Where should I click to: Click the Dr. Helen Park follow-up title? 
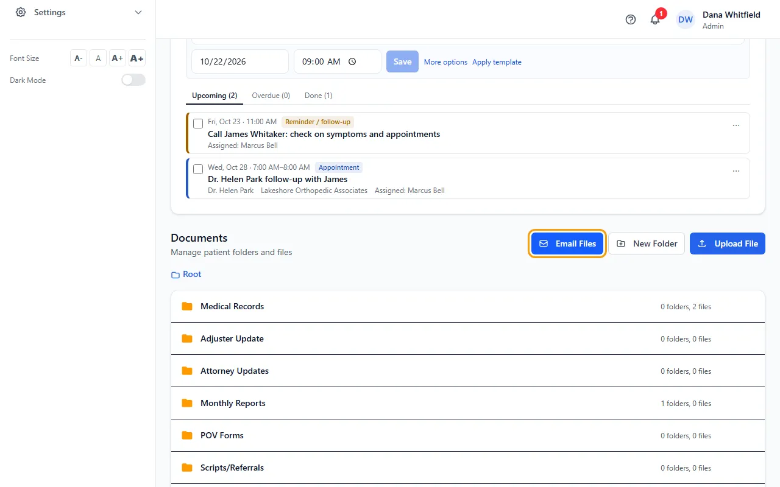[x=278, y=179]
